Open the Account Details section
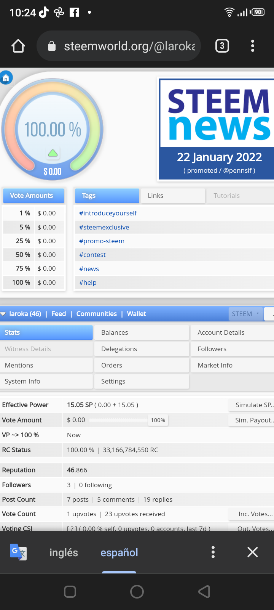 (x=233, y=332)
